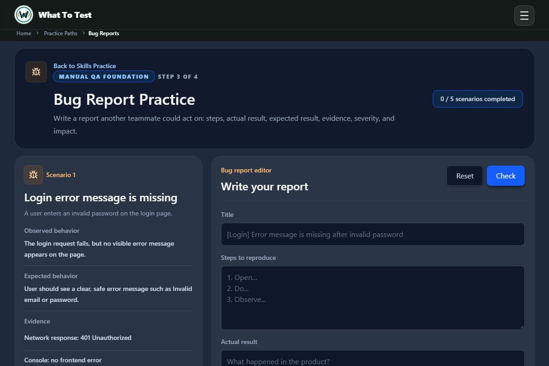Check the written report

tap(506, 176)
